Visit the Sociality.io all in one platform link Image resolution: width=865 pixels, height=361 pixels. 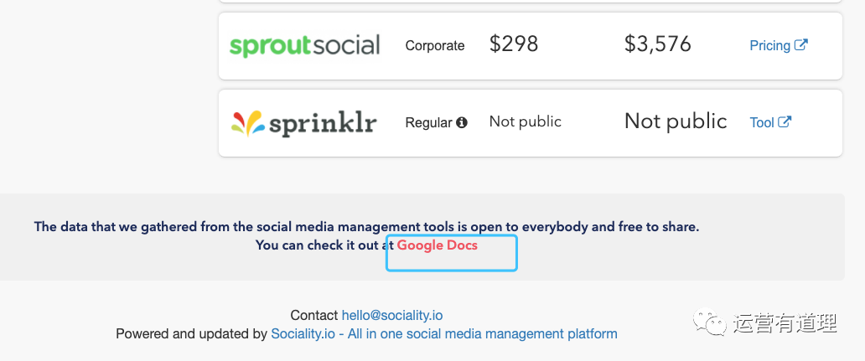tap(444, 333)
